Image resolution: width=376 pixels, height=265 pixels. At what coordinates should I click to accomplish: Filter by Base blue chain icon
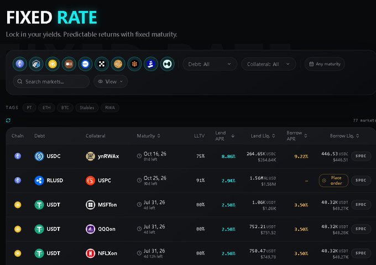pyautogui.click(x=85, y=64)
